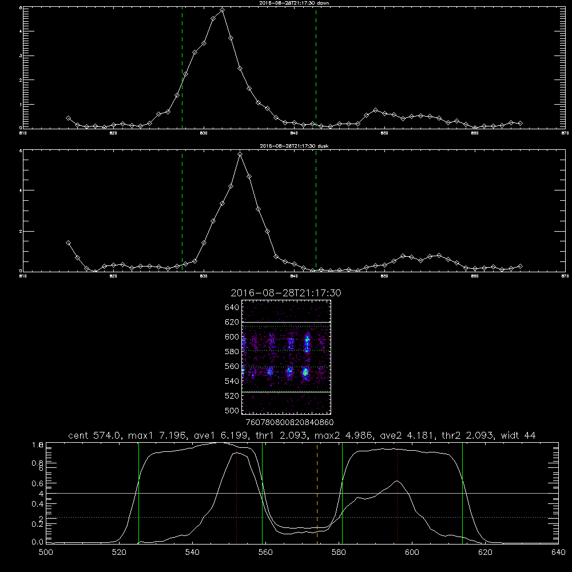
Task: Click the orange dashed center line in the bottom plot
Action: tap(317, 493)
